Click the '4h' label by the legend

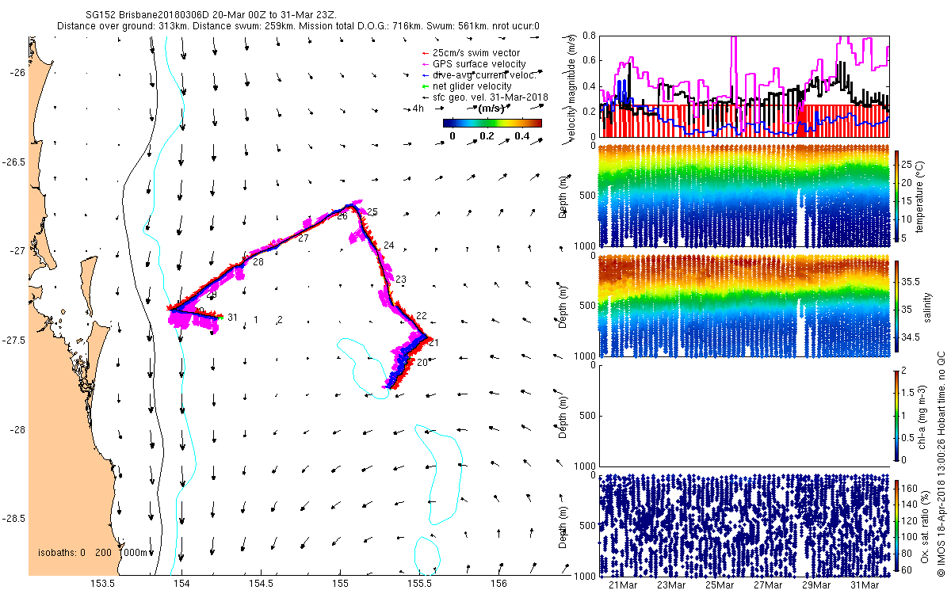coord(418,109)
